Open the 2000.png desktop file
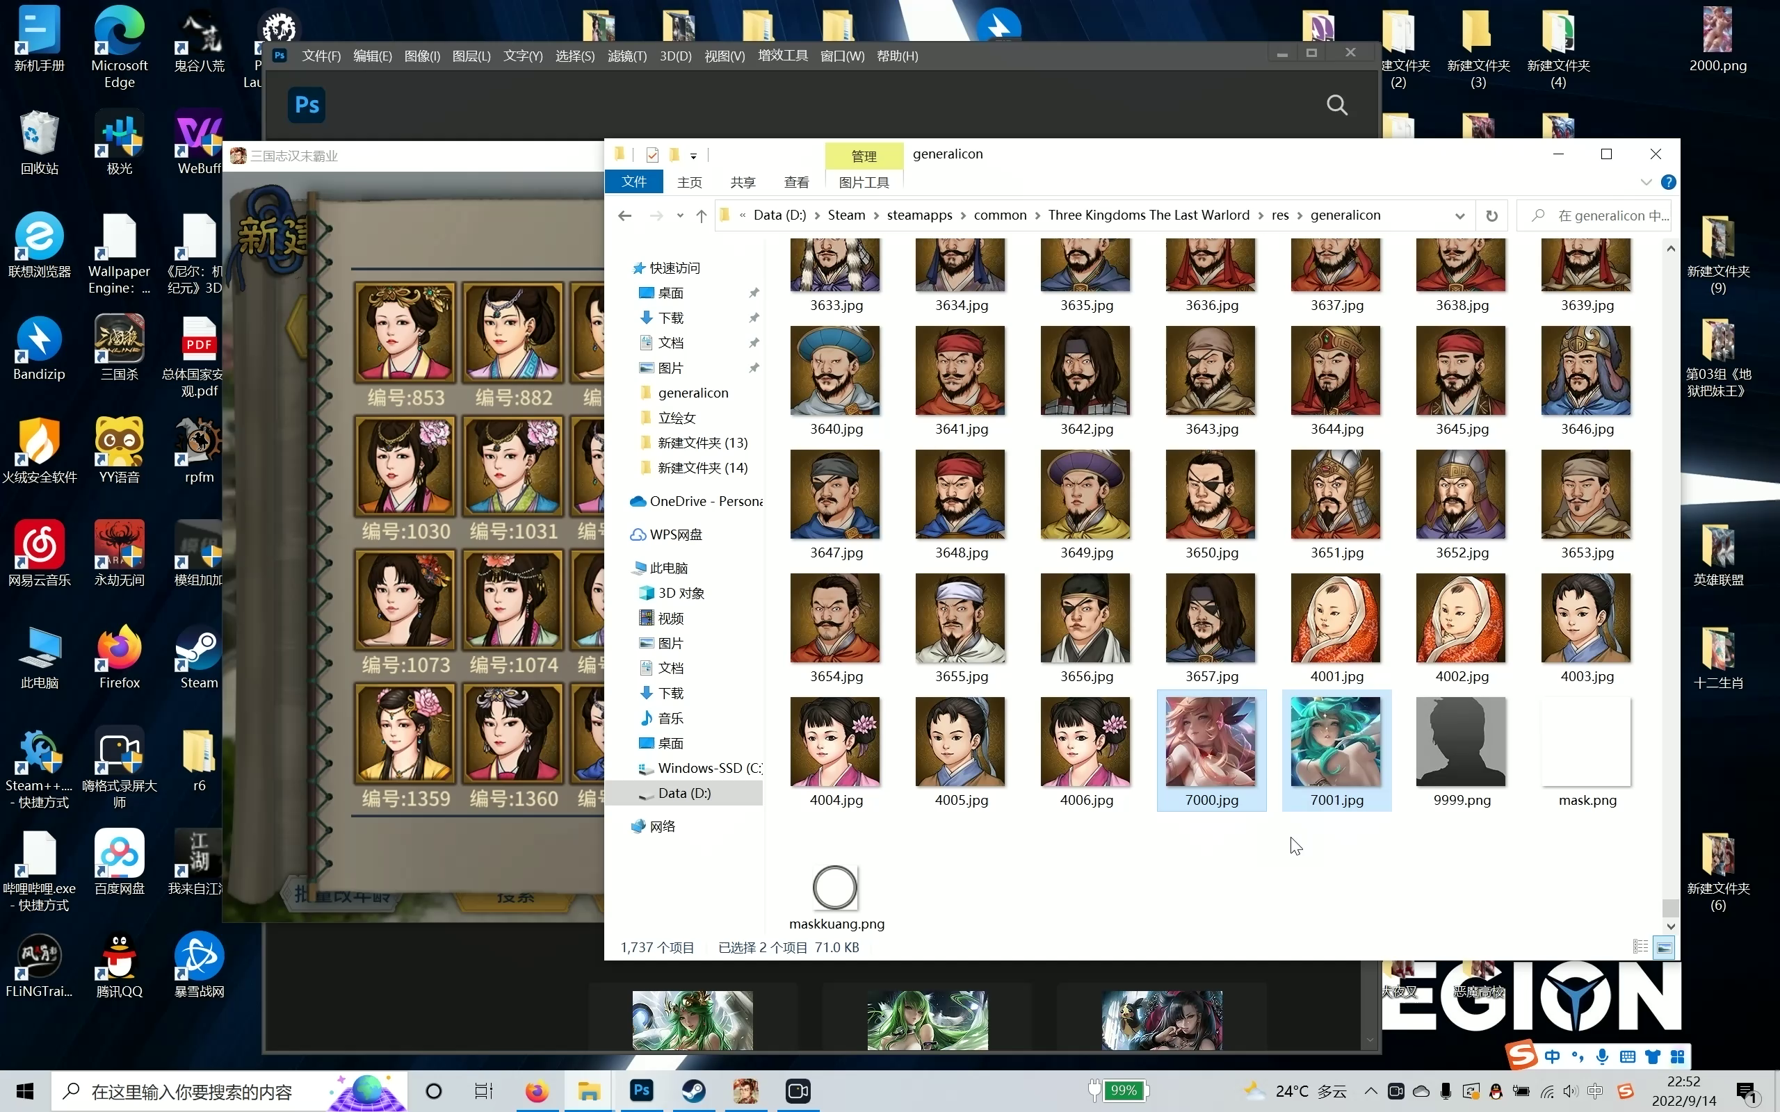The width and height of the screenshot is (1780, 1112). click(x=1717, y=40)
